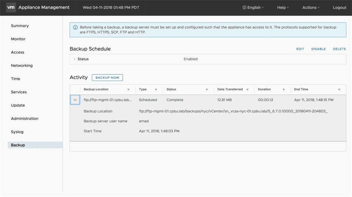Screen dimensions: 352x197
Task: Open the Actions dropdown menu
Action: pos(311,7)
